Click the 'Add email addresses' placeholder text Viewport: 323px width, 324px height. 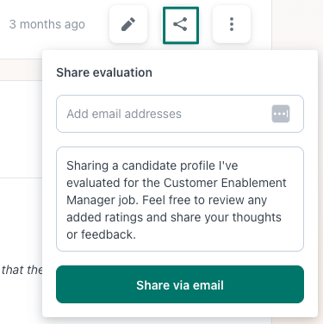[x=124, y=114]
